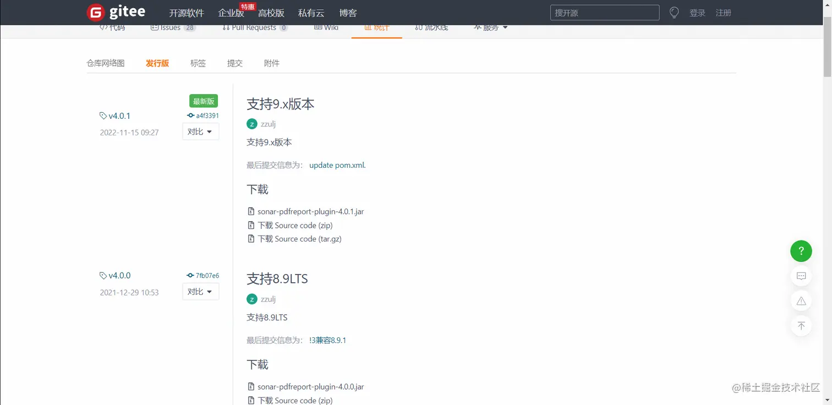Open the update pom.xml commit link
Viewport: 832px width, 405px height.
337,165
